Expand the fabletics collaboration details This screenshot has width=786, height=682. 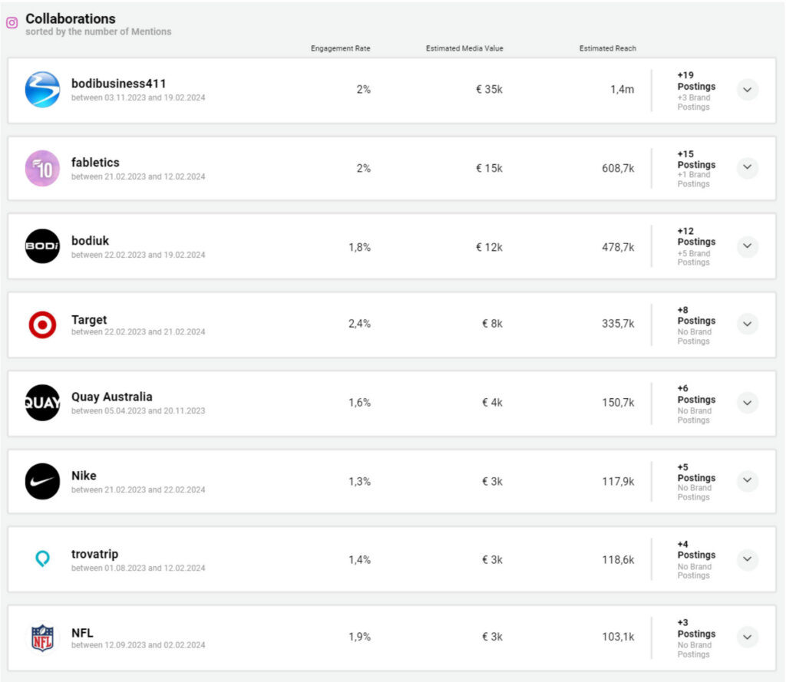[x=748, y=168]
